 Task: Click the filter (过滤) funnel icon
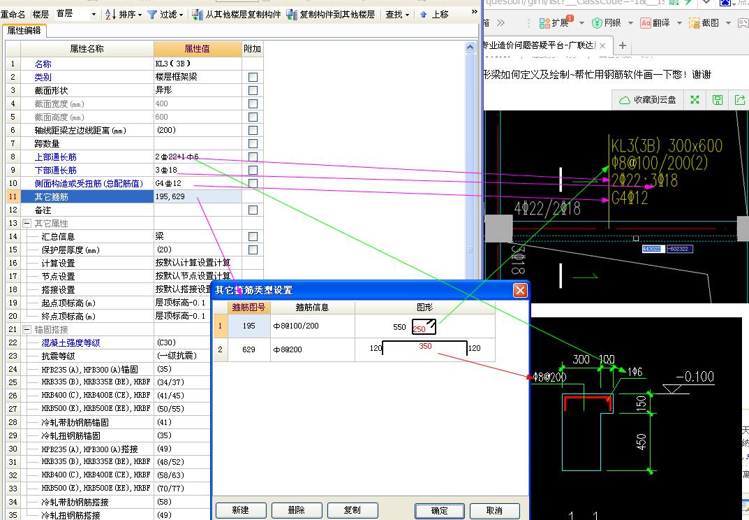click(152, 15)
